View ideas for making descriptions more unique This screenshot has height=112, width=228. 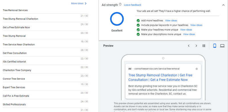point(189,34)
